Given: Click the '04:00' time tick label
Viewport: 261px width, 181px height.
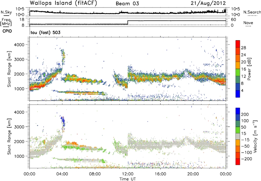Looking at the screenshot, I should click(x=62, y=174).
